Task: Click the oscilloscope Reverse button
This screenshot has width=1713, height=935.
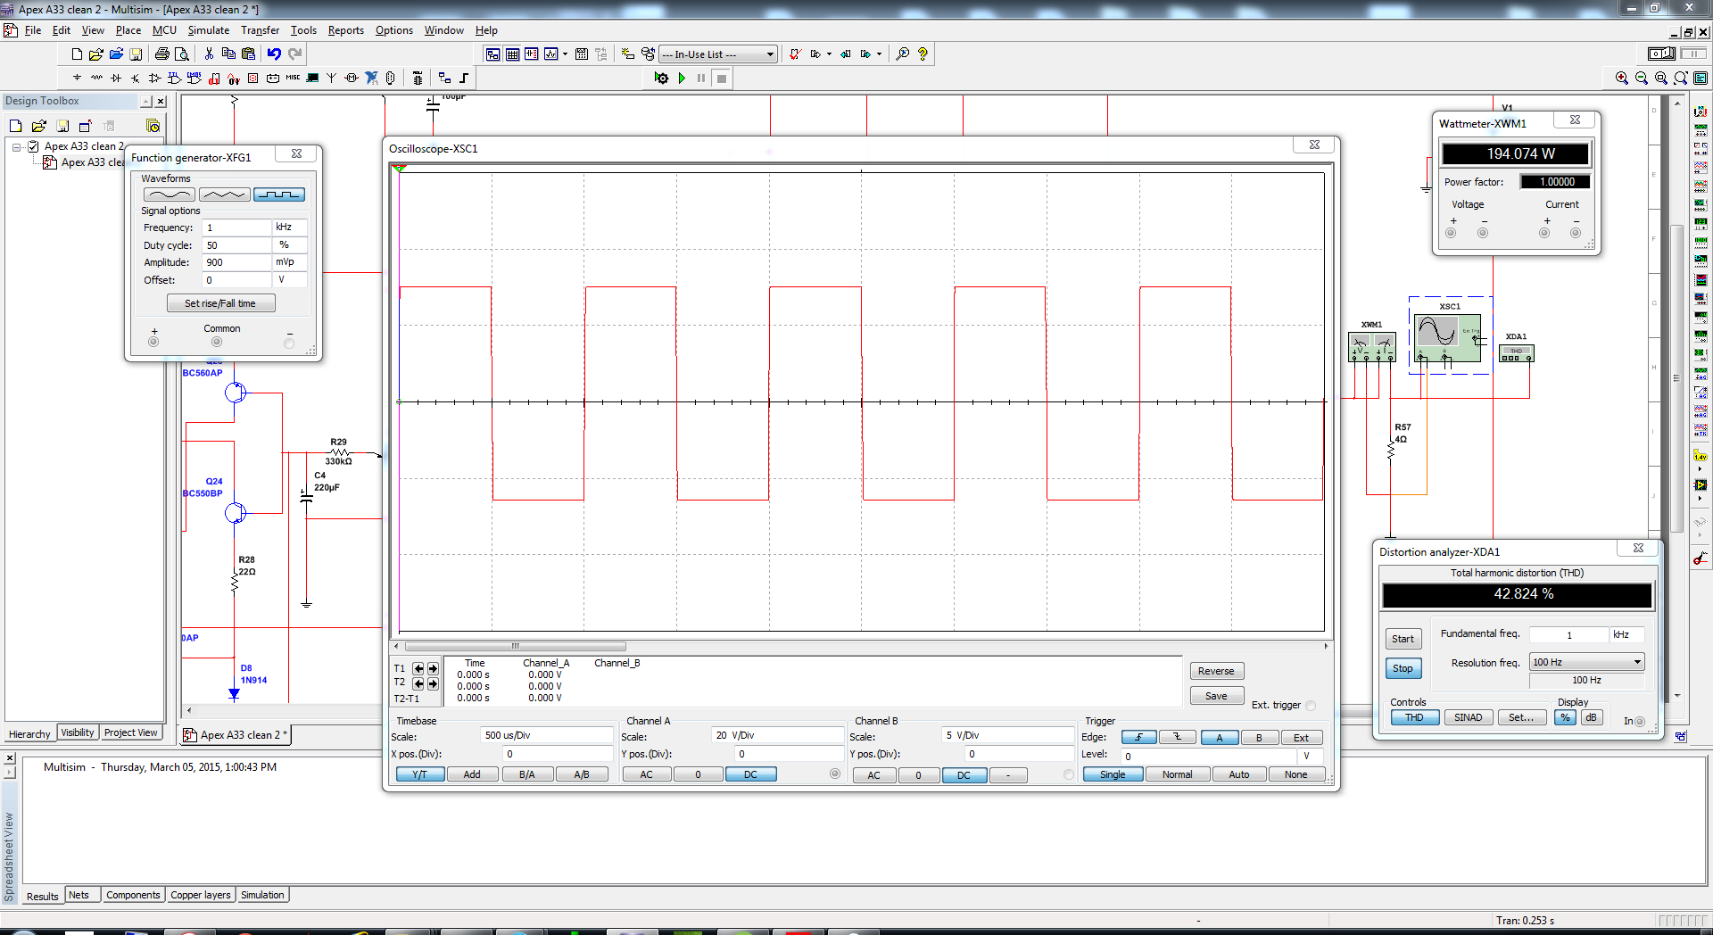Action: pyautogui.click(x=1216, y=671)
